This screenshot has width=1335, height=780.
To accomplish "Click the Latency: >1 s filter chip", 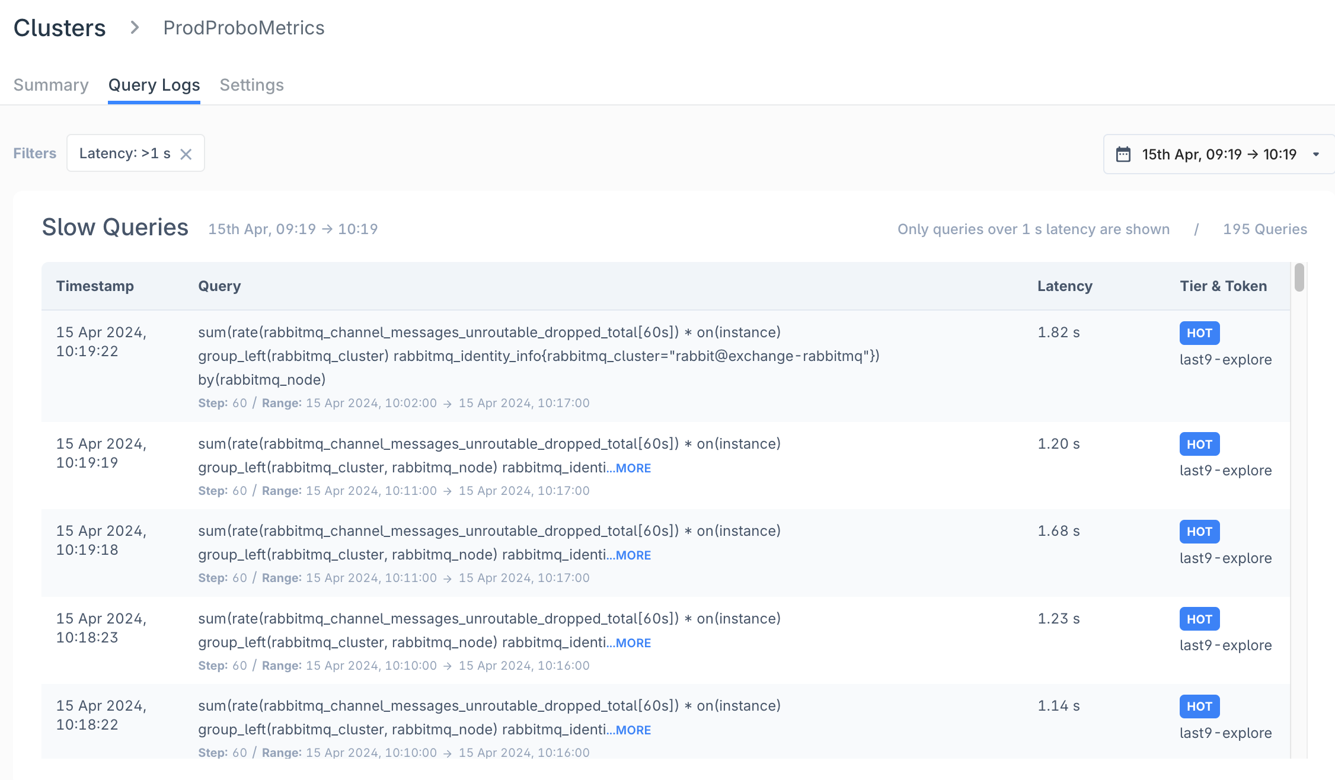I will pos(136,154).
